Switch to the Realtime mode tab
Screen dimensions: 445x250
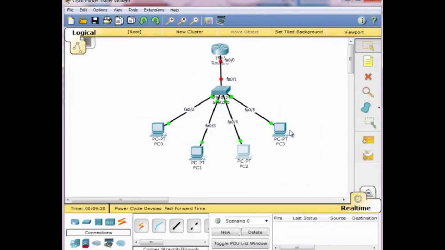click(356, 208)
